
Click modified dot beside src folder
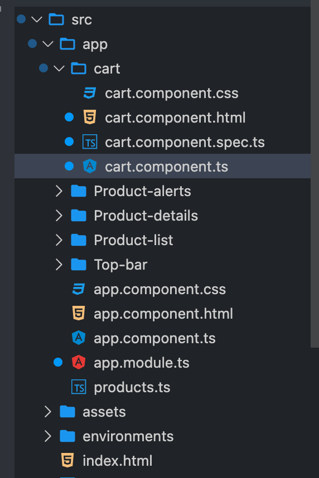[21, 19]
